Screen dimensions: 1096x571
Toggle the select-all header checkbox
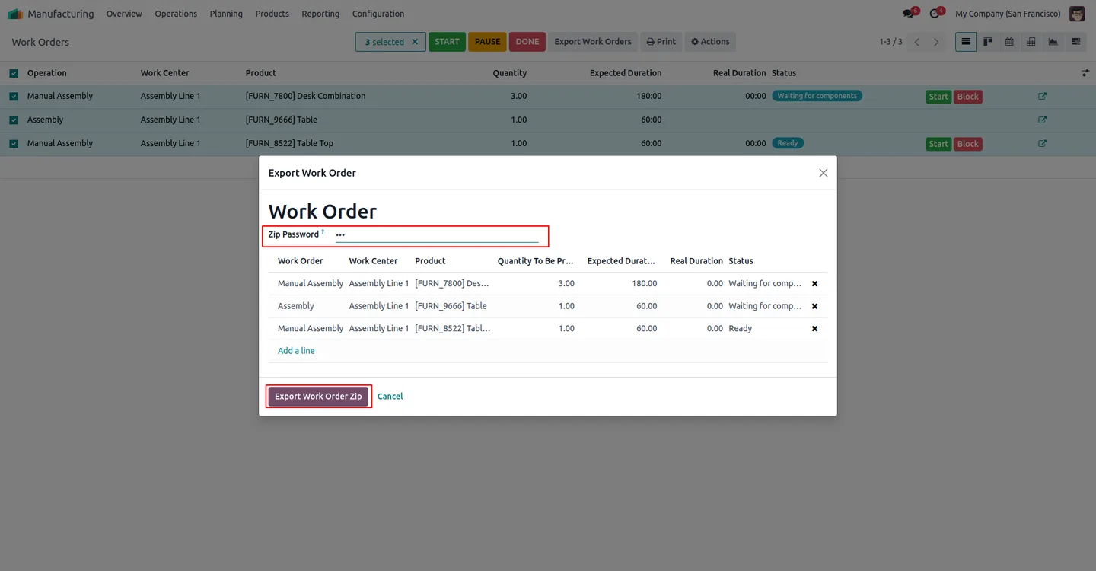pyautogui.click(x=14, y=73)
